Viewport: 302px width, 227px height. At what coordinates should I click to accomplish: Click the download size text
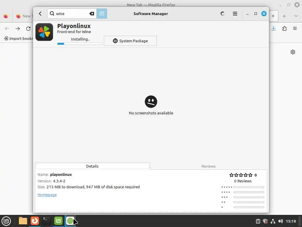[93, 187]
